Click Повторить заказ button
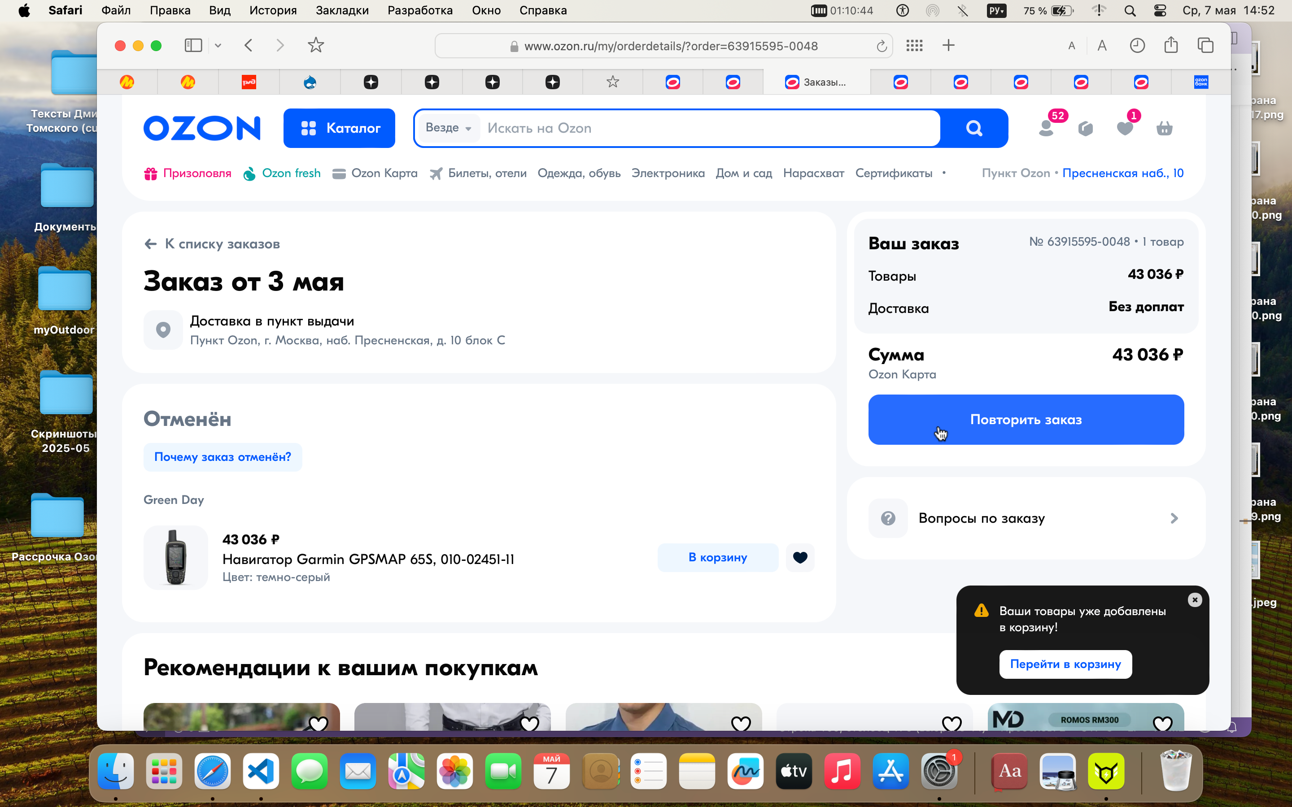 tap(1026, 420)
